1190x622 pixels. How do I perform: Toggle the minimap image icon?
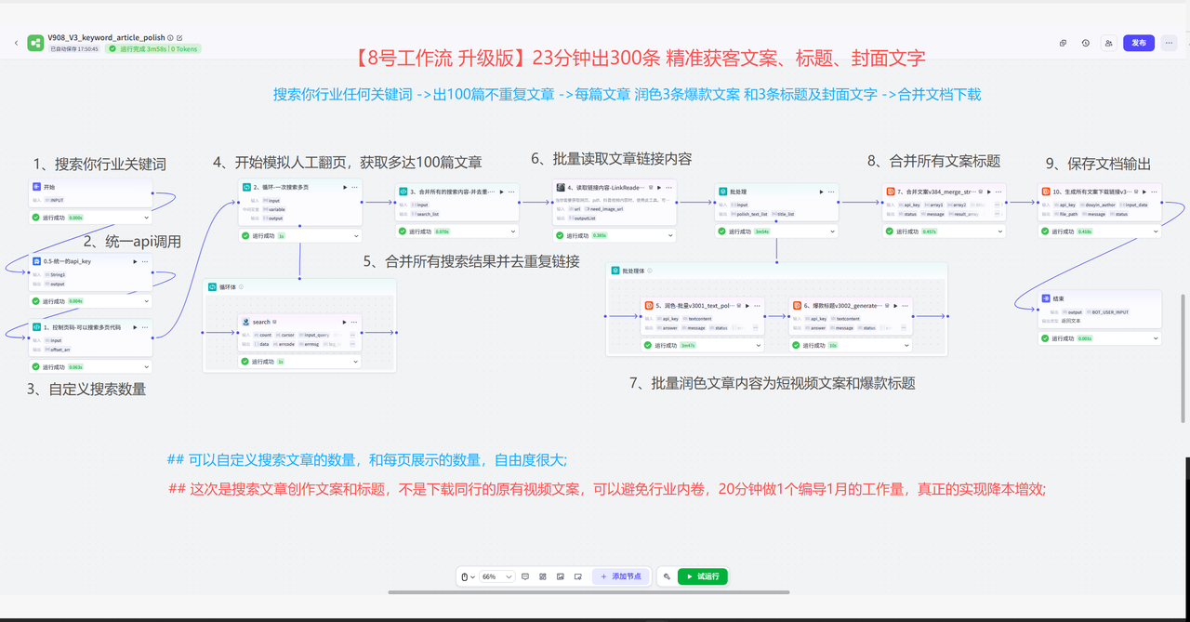click(x=561, y=576)
